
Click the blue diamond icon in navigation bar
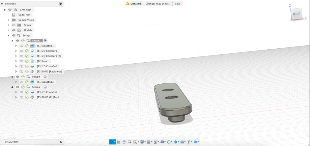click(175, 142)
